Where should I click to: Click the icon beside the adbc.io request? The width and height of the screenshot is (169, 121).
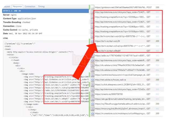[92, 55]
